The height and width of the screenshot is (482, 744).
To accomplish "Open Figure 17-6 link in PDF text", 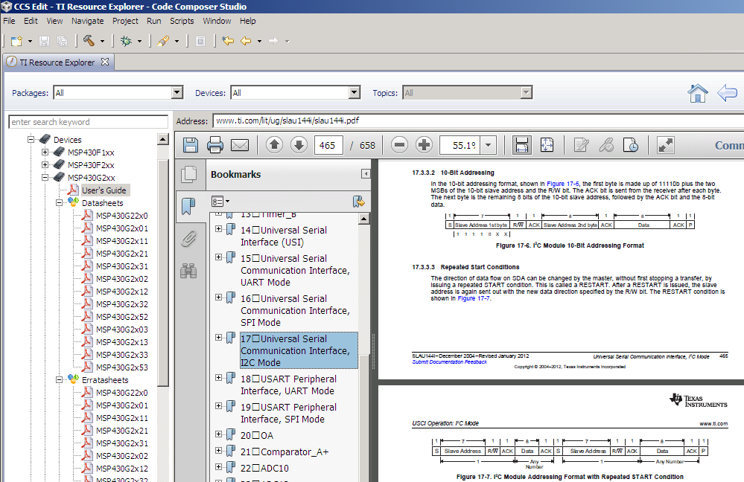I will click(x=563, y=184).
